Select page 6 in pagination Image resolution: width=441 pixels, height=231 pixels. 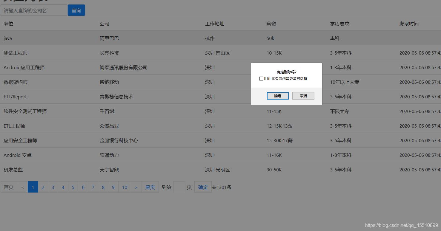point(83,187)
